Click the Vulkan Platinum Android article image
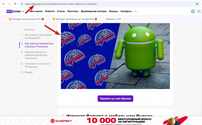Image resolution: width=202 pixels, height=125 pixels. tap(115, 56)
